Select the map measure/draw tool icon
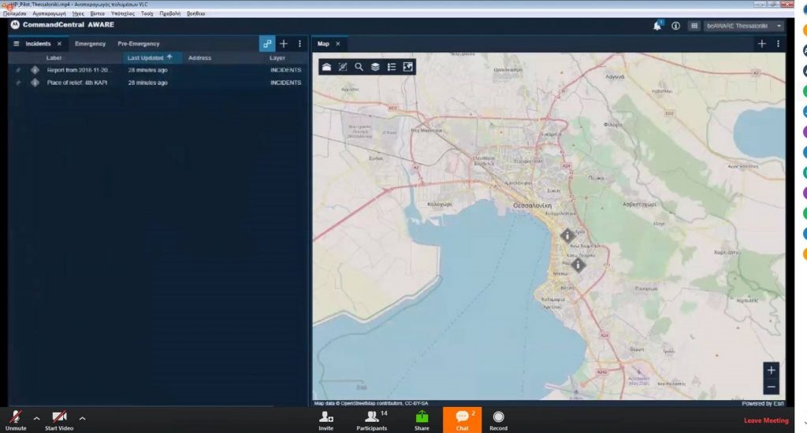Viewport: 807px width, 433px height. [343, 67]
